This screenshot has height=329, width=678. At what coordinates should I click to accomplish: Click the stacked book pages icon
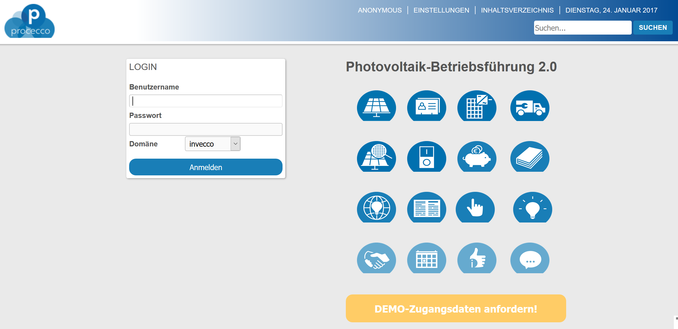(530, 157)
